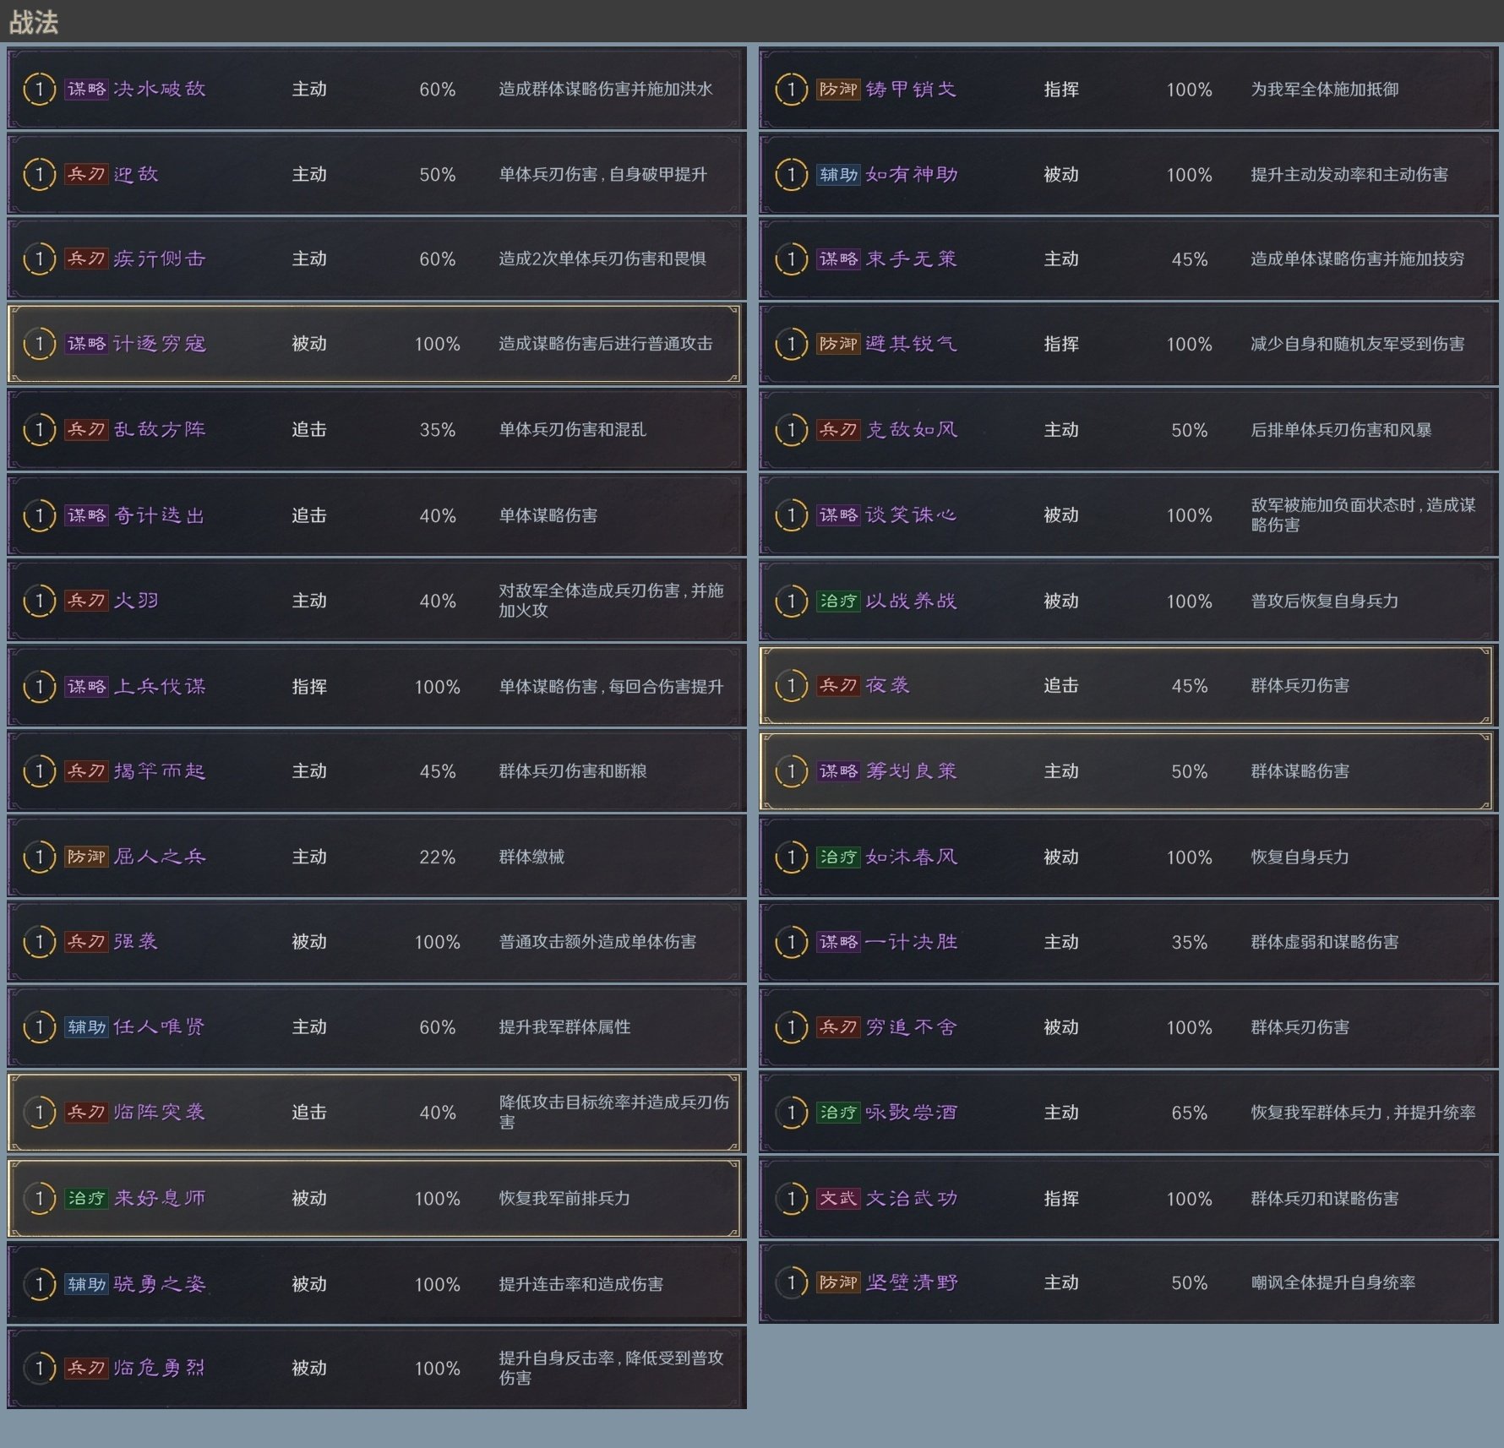Click the 防御 tag beside 屈人之兵

click(x=86, y=857)
